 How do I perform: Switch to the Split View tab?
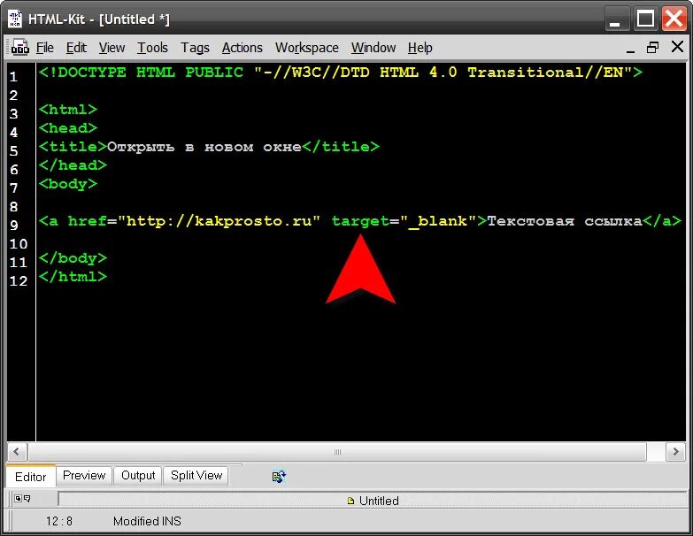196,476
